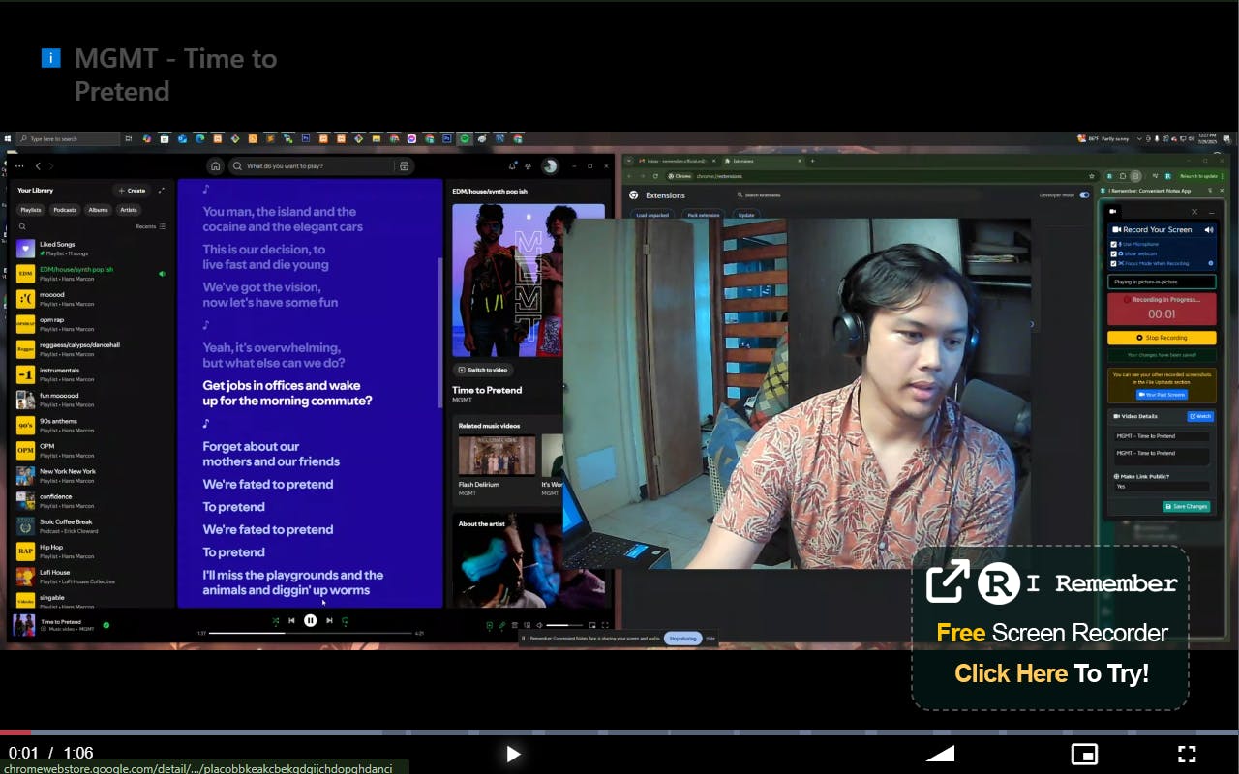Viewport: 1239px width, 774px height.
Task: Open the Flash Delirium related video thumbnail
Action: tap(497, 455)
